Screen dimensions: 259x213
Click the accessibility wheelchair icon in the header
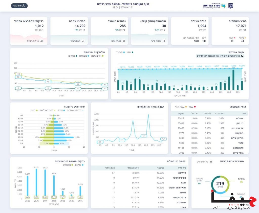(x=24, y=6)
